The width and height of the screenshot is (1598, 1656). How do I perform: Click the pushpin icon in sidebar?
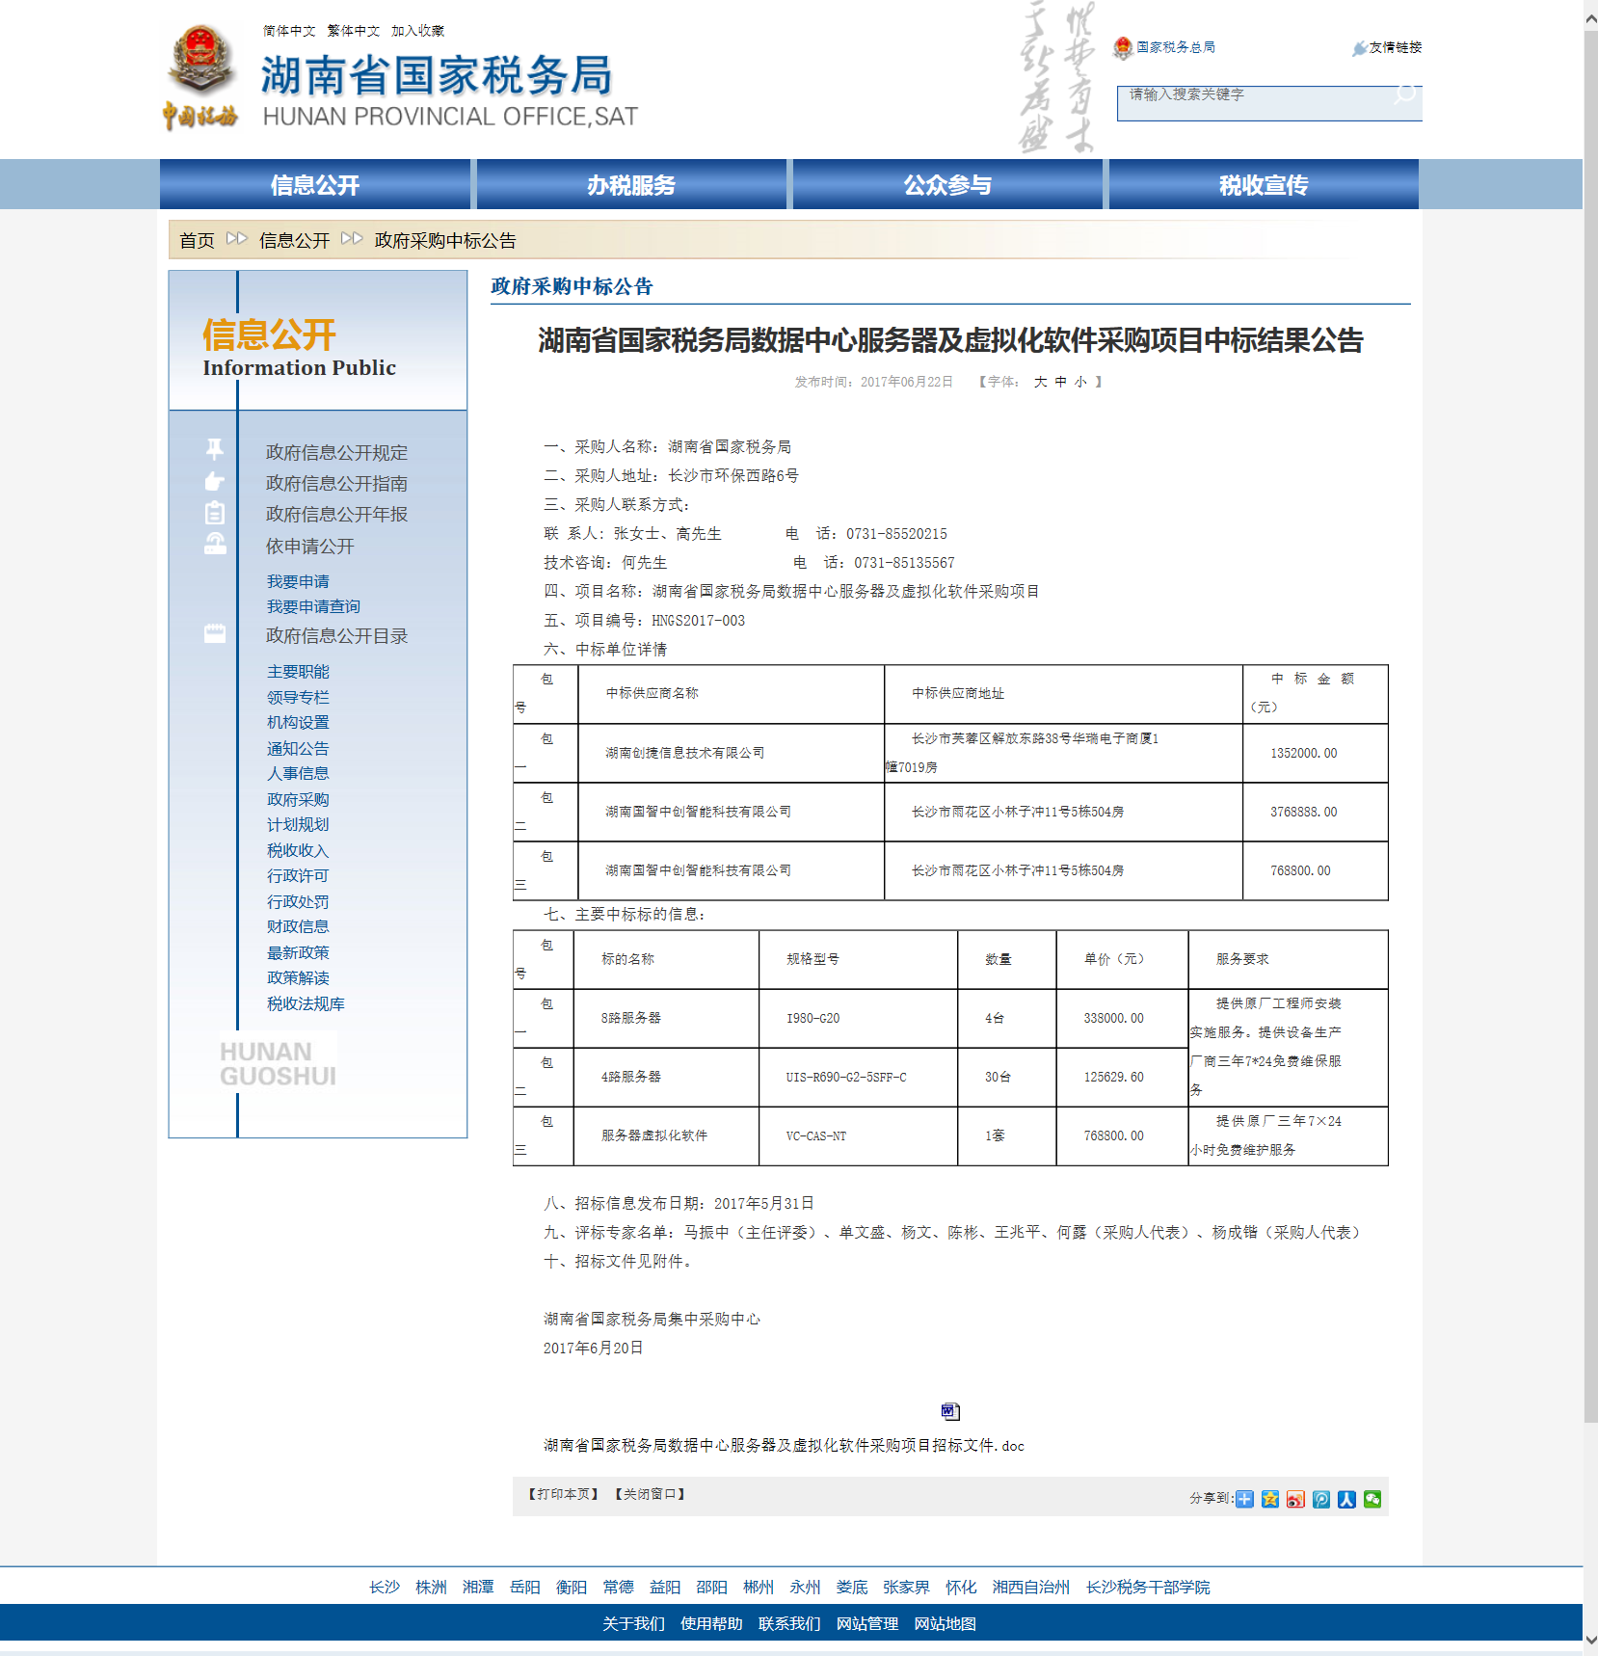coord(214,449)
